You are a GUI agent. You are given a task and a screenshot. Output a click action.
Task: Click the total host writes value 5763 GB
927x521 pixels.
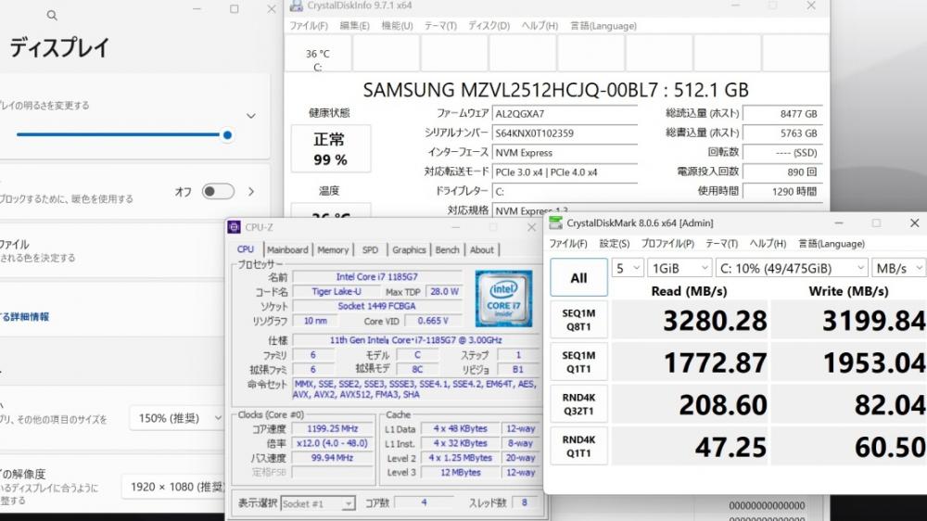(782, 133)
